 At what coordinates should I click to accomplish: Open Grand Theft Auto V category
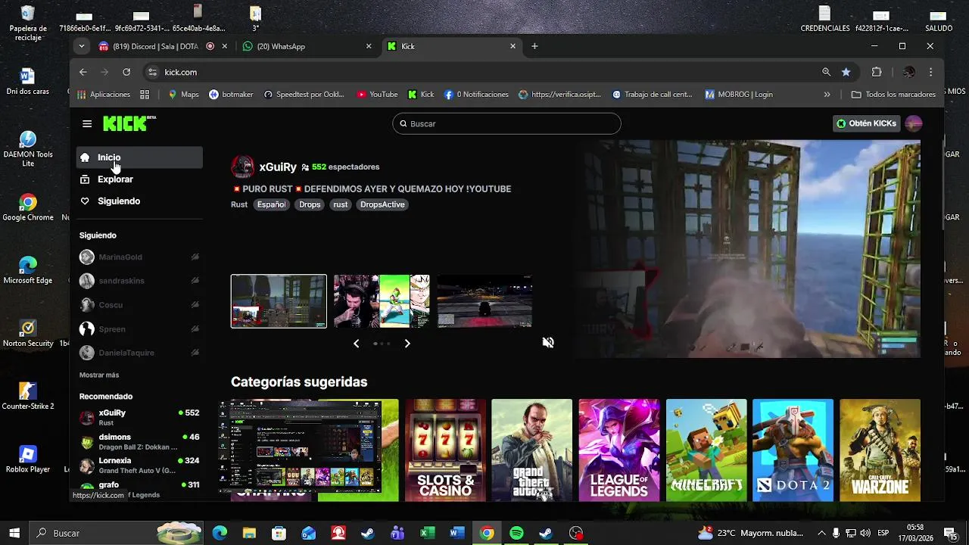531,450
